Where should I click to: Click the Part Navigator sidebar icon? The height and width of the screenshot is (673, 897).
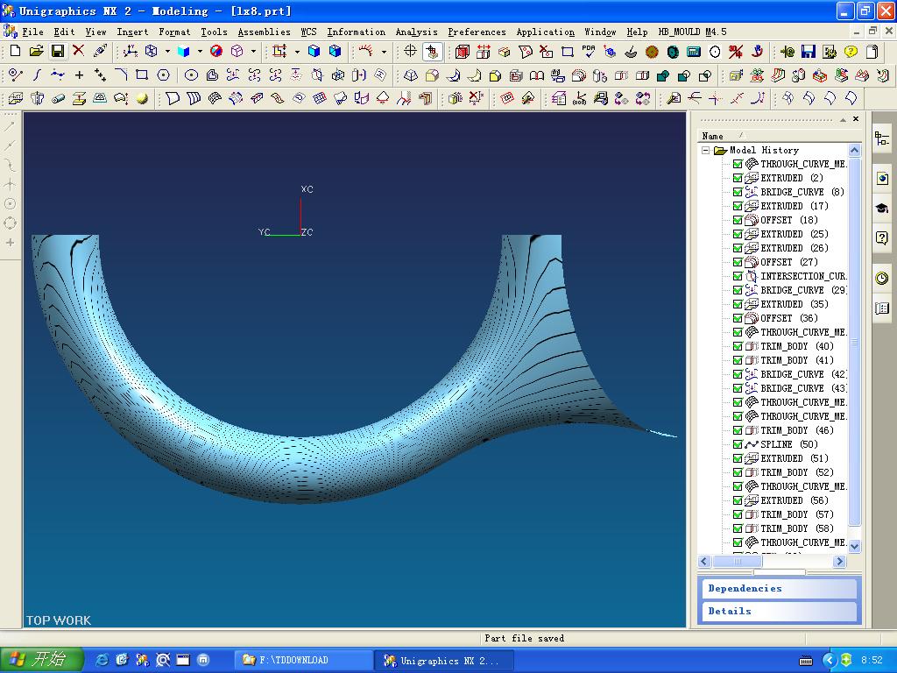point(881,138)
